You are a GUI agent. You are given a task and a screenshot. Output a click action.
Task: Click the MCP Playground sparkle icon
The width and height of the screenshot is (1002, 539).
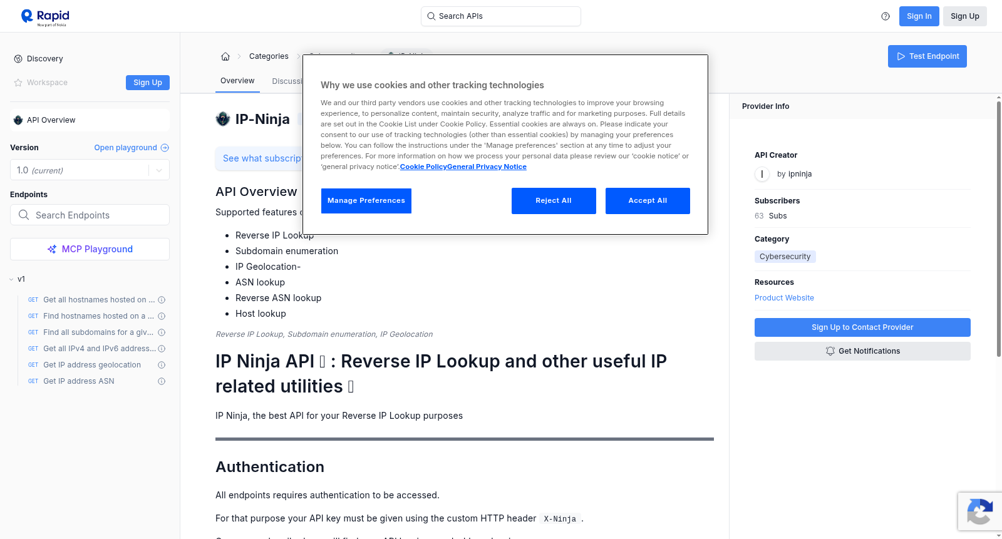click(x=52, y=249)
